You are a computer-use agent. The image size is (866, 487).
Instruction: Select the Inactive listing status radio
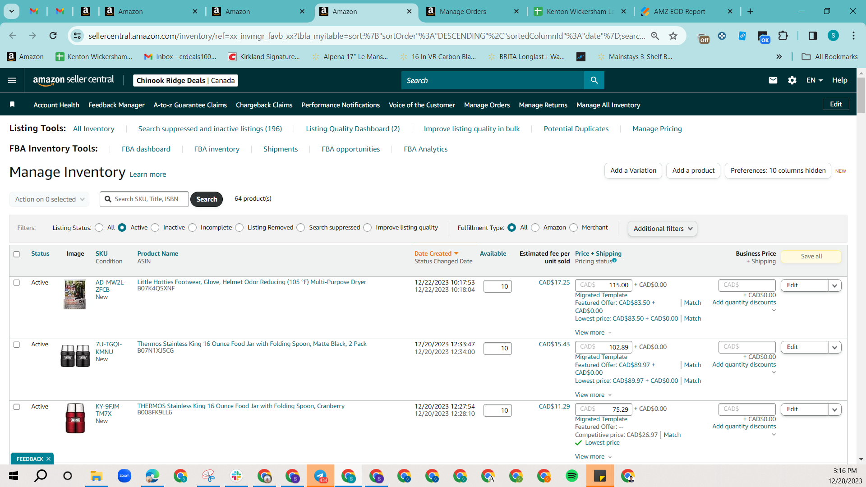(155, 228)
